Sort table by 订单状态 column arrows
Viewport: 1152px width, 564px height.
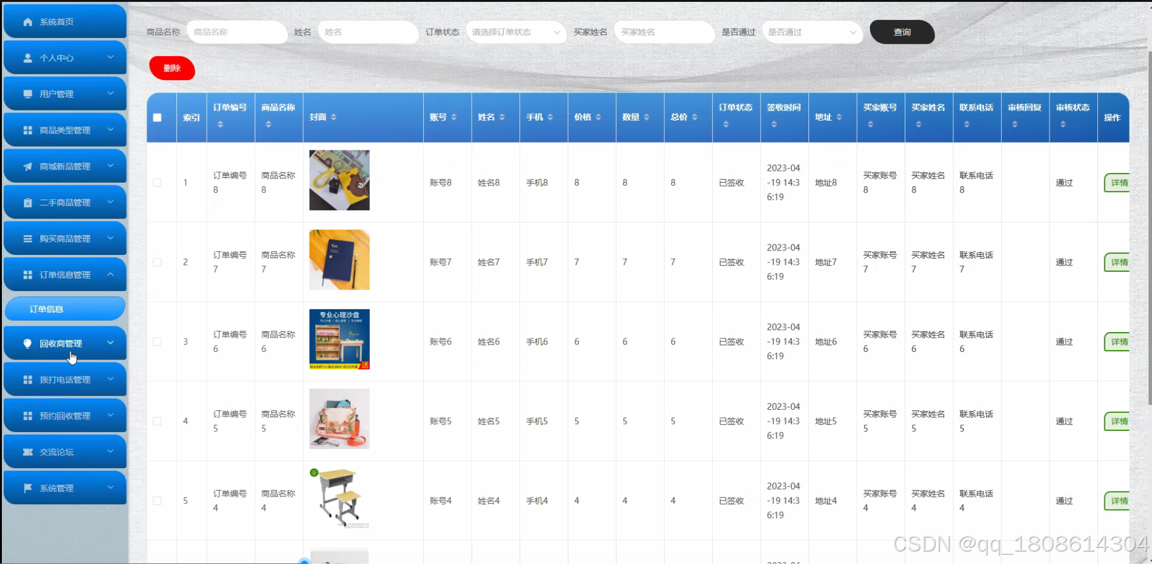point(726,124)
